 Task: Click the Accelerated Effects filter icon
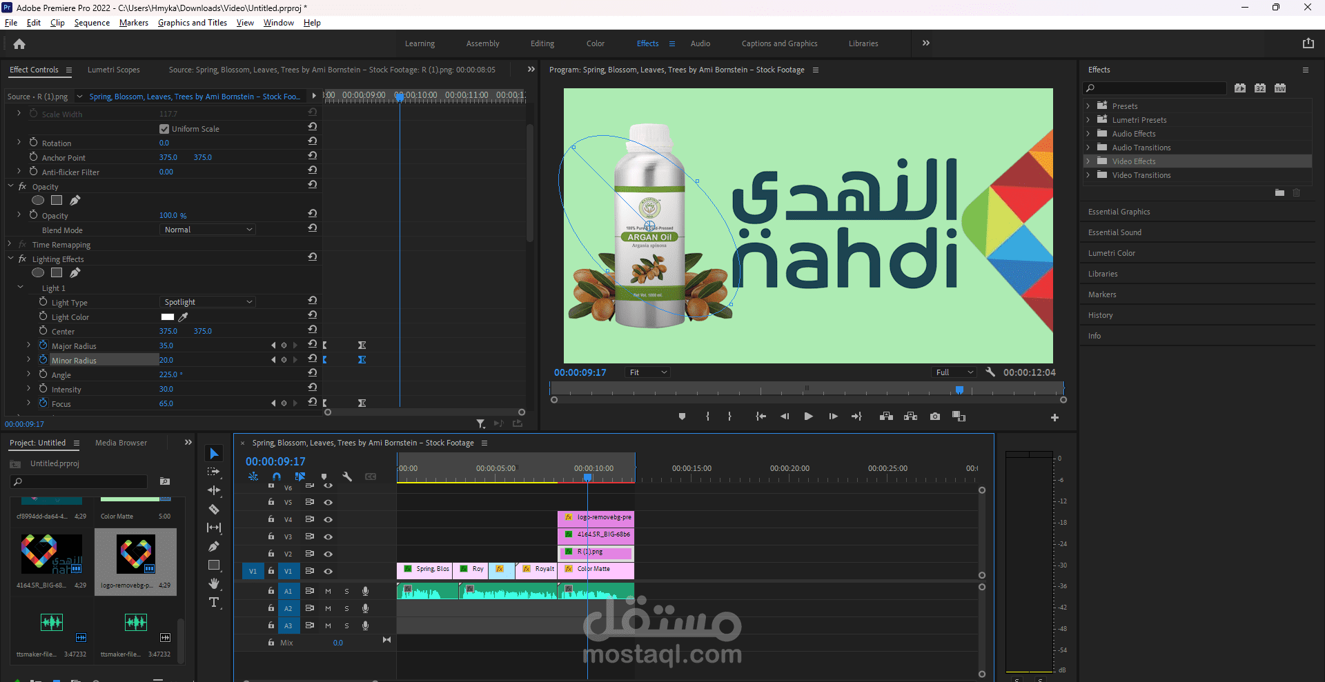1240,88
